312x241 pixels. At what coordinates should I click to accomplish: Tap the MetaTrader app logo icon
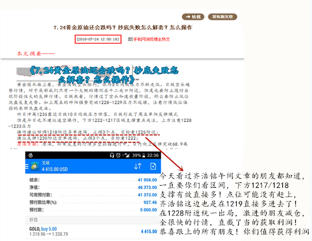pyautogui.click(x=35, y=166)
